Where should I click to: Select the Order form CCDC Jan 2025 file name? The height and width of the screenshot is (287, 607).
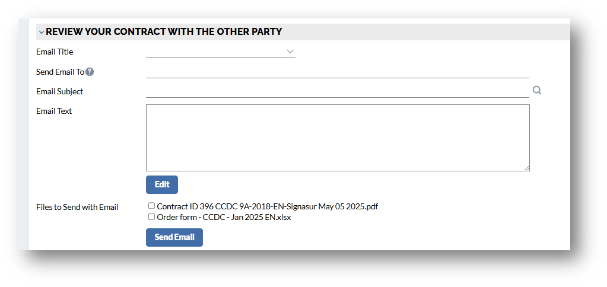point(224,217)
